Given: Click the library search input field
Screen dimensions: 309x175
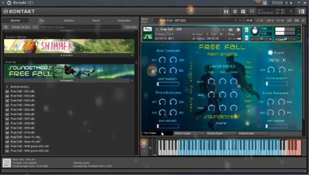Looking at the screenshot, I should click(x=81, y=27).
